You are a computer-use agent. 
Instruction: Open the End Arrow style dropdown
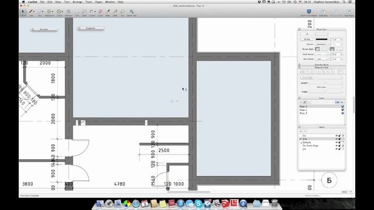click(x=321, y=59)
